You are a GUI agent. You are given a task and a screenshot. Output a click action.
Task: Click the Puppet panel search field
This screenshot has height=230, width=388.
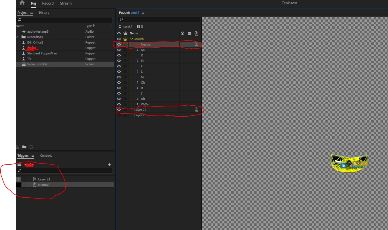point(159,19)
